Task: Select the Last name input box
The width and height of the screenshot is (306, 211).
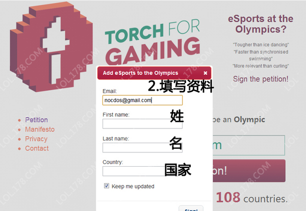Action: pyautogui.click(x=142, y=147)
